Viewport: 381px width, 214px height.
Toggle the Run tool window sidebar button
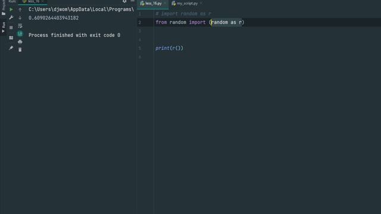4,27
